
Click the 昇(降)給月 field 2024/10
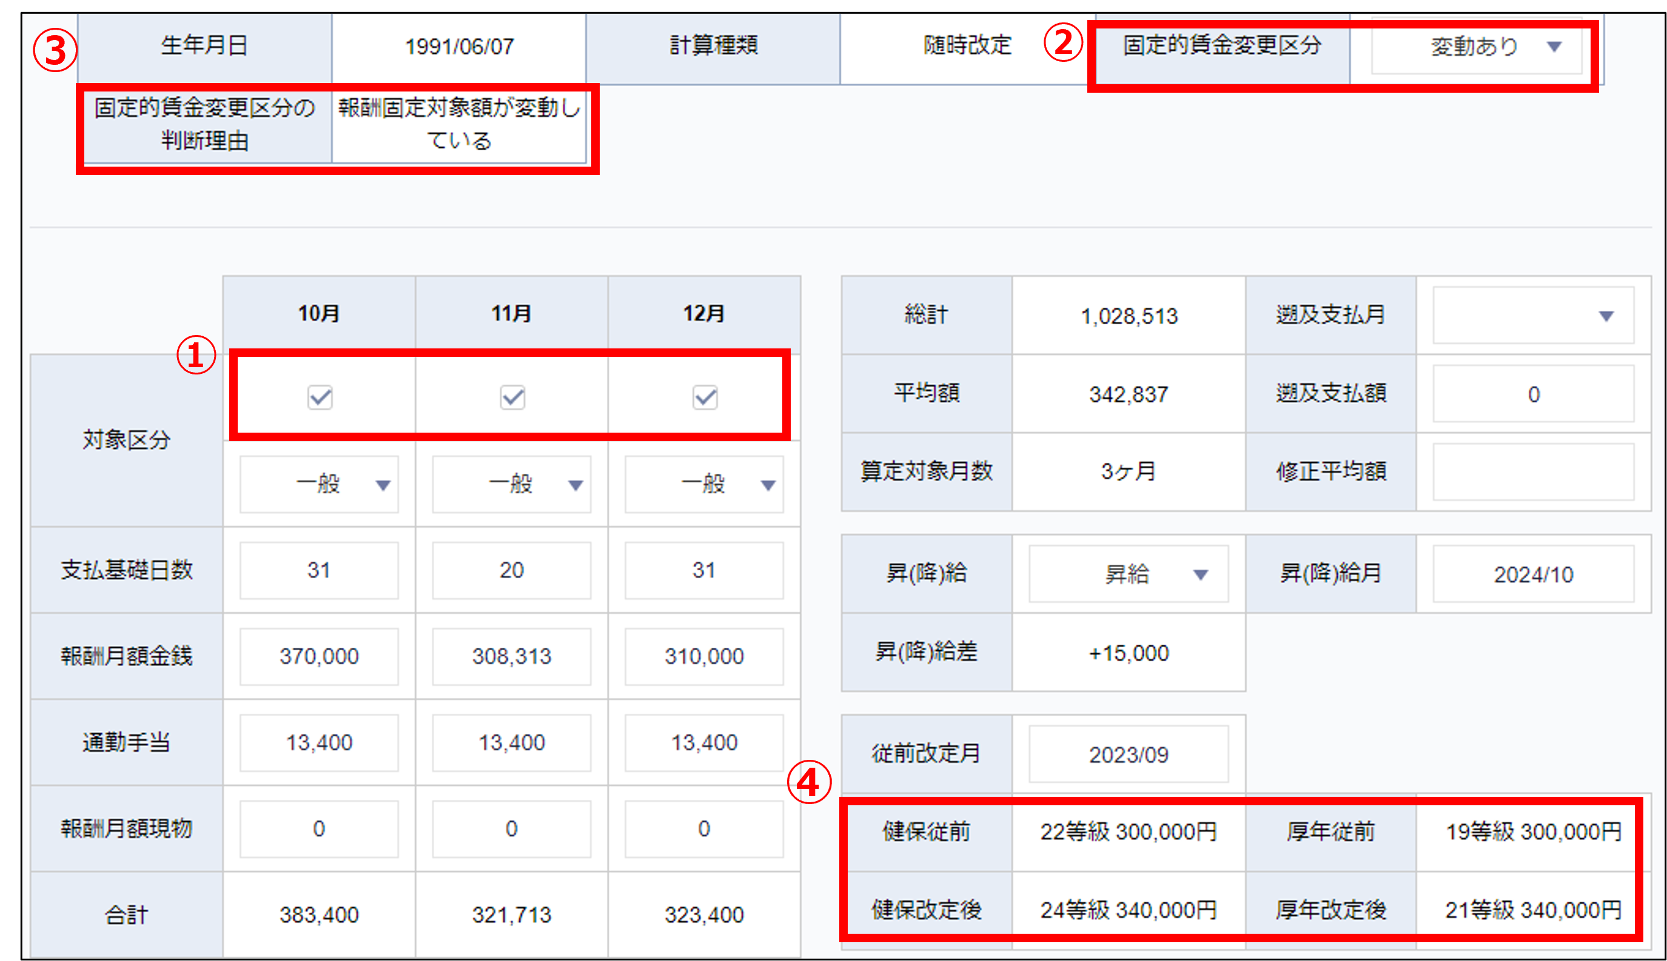coord(1533,574)
